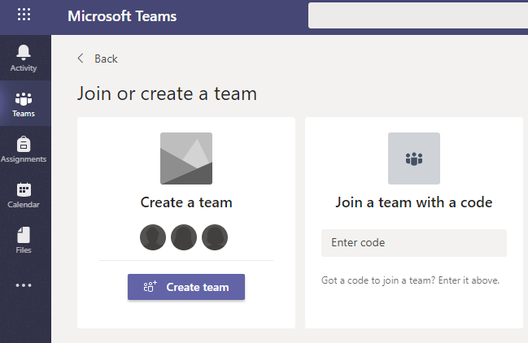Click the Back link text

tap(106, 59)
